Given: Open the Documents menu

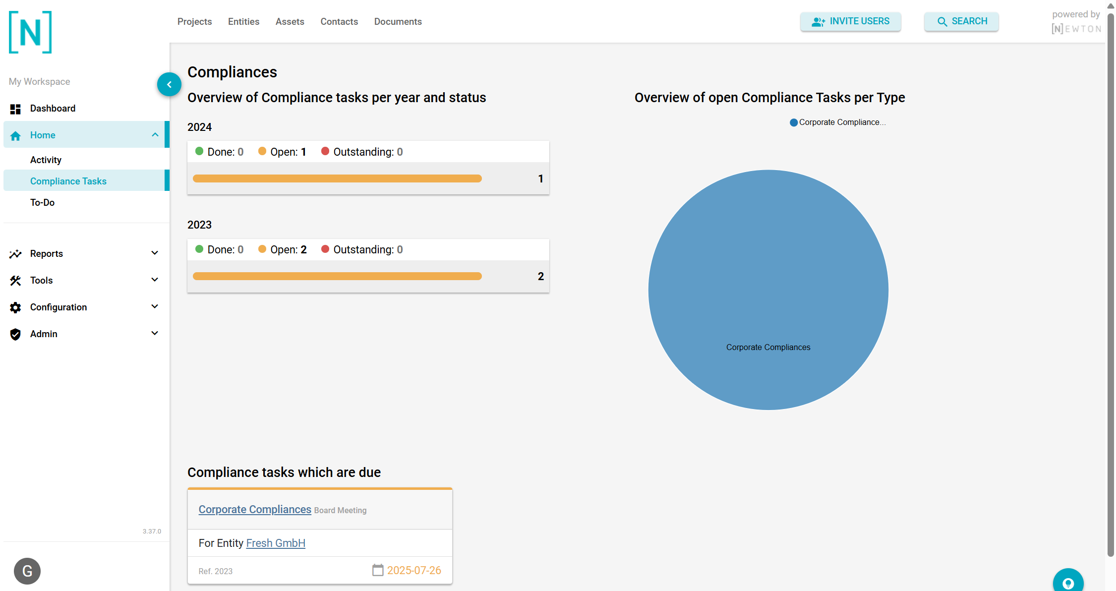Looking at the screenshot, I should (x=398, y=22).
